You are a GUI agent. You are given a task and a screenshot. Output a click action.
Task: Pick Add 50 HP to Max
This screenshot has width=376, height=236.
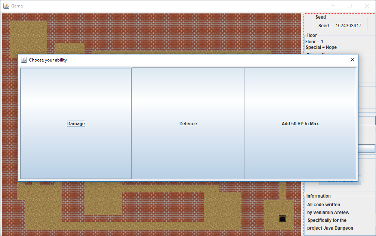pyautogui.click(x=300, y=123)
